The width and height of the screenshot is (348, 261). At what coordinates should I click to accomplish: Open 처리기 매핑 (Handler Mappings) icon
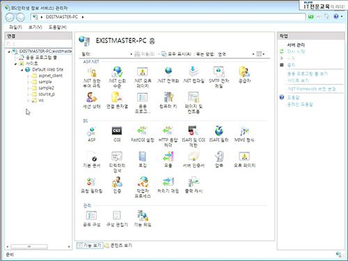click(168, 185)
